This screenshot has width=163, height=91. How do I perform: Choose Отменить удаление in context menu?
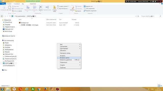tap(69, 60)
